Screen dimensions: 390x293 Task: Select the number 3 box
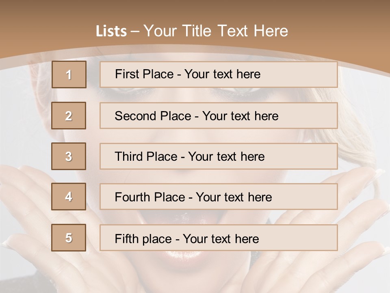(x=69, y=156)
